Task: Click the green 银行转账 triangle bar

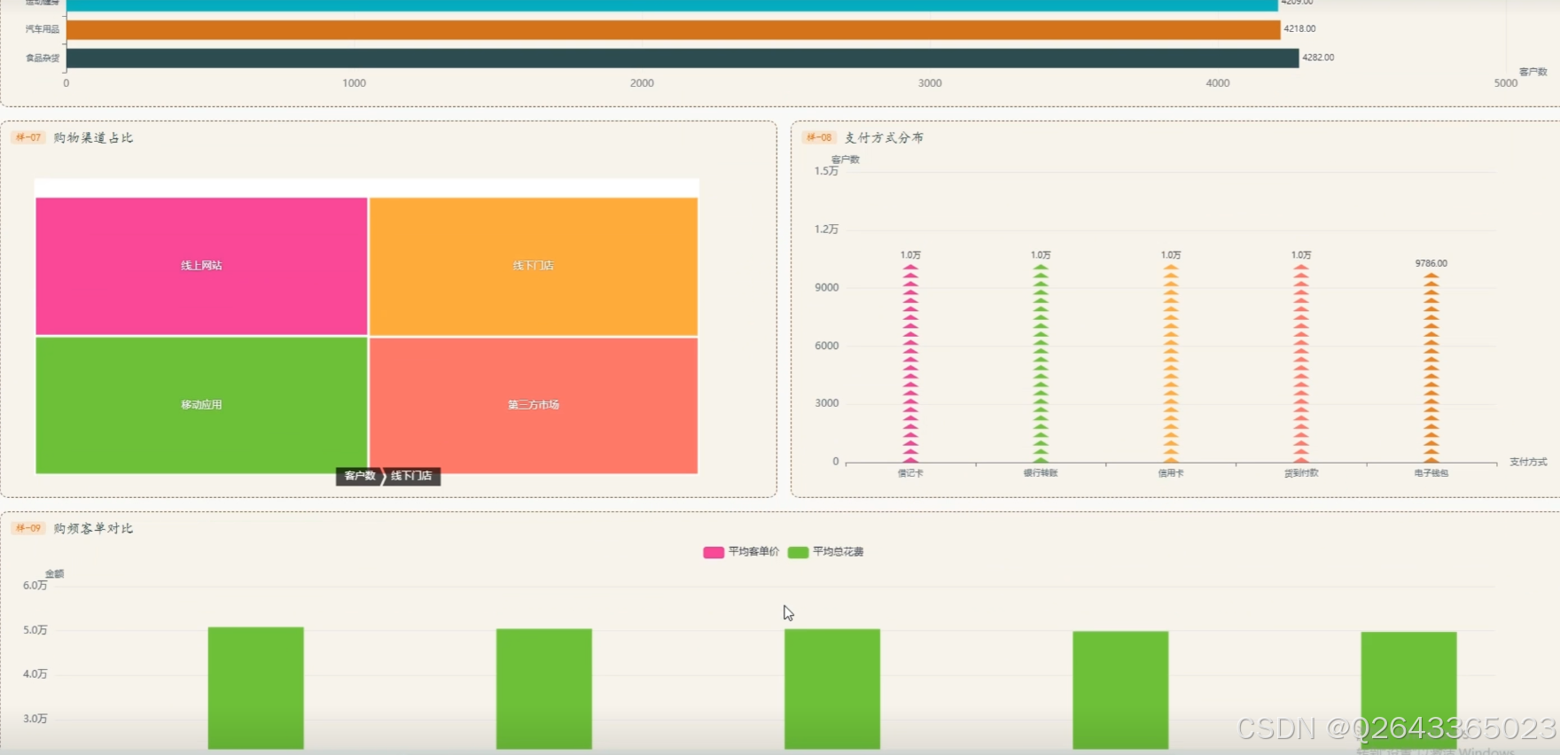Action: 1041,363
